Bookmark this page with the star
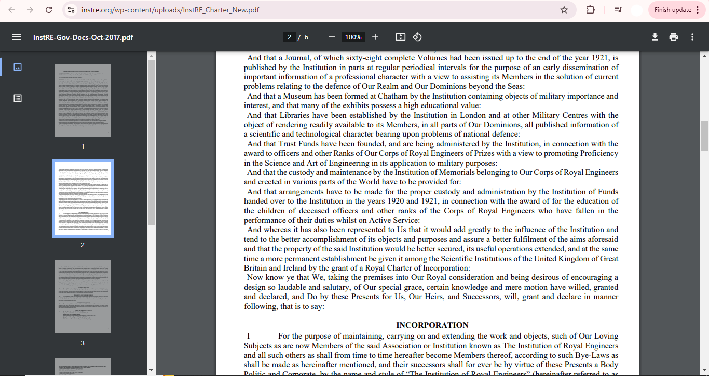Image resolution: width=709 pixels, height=376 pixels. pyautogui.click(x=564, y=10)
